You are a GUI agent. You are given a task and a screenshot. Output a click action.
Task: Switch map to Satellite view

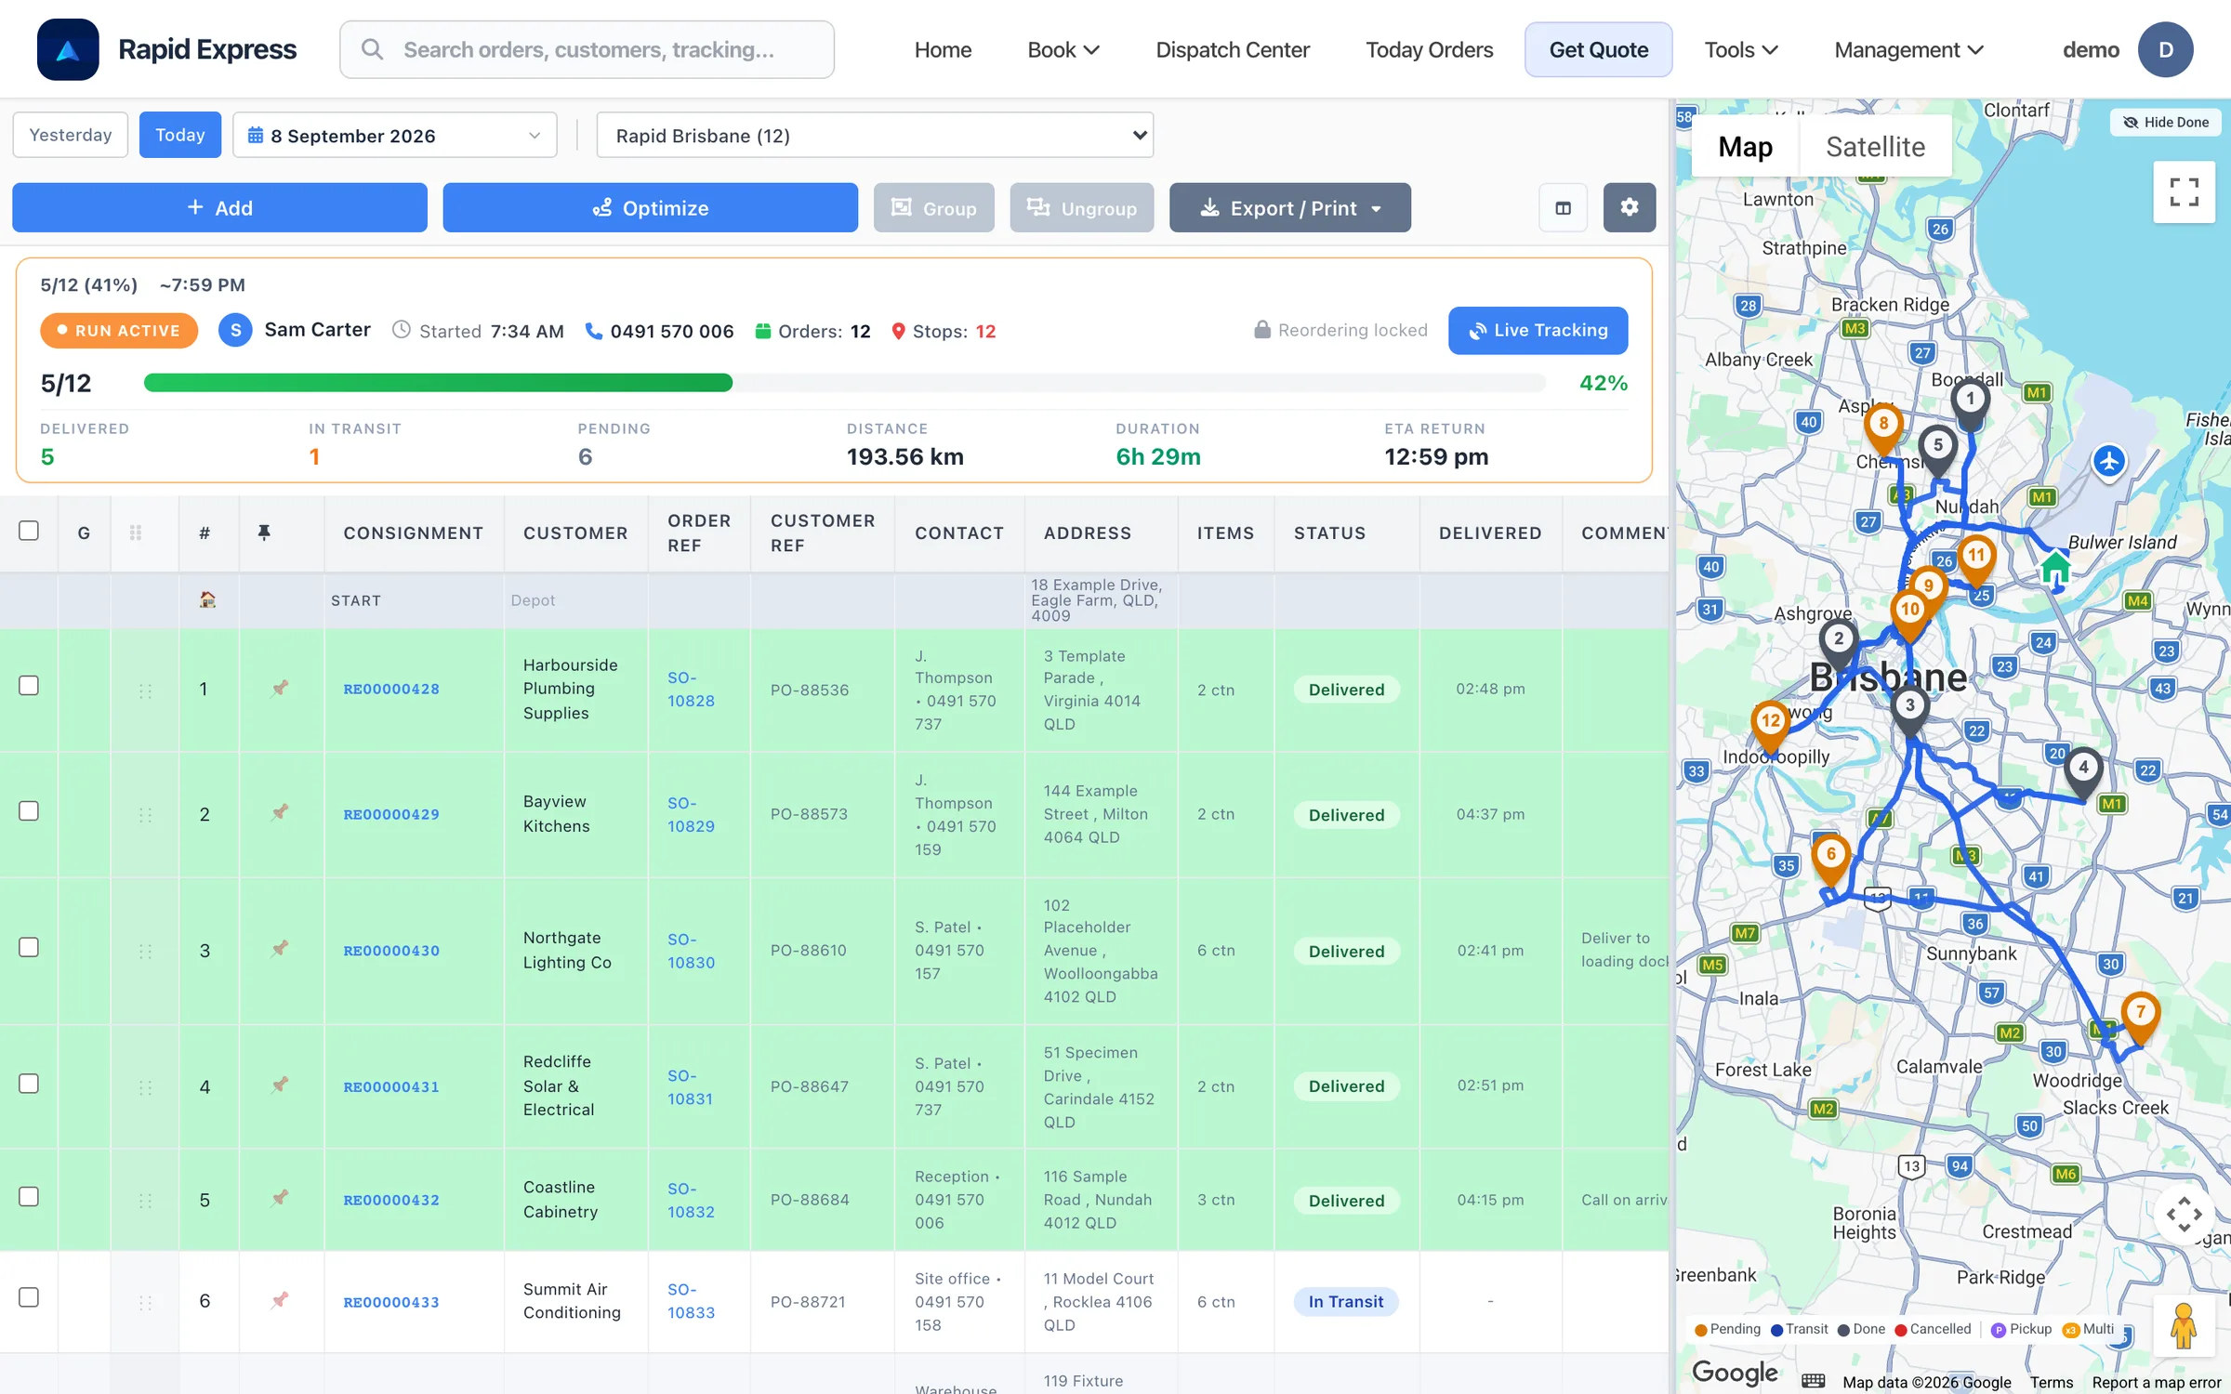[1875, 147]
